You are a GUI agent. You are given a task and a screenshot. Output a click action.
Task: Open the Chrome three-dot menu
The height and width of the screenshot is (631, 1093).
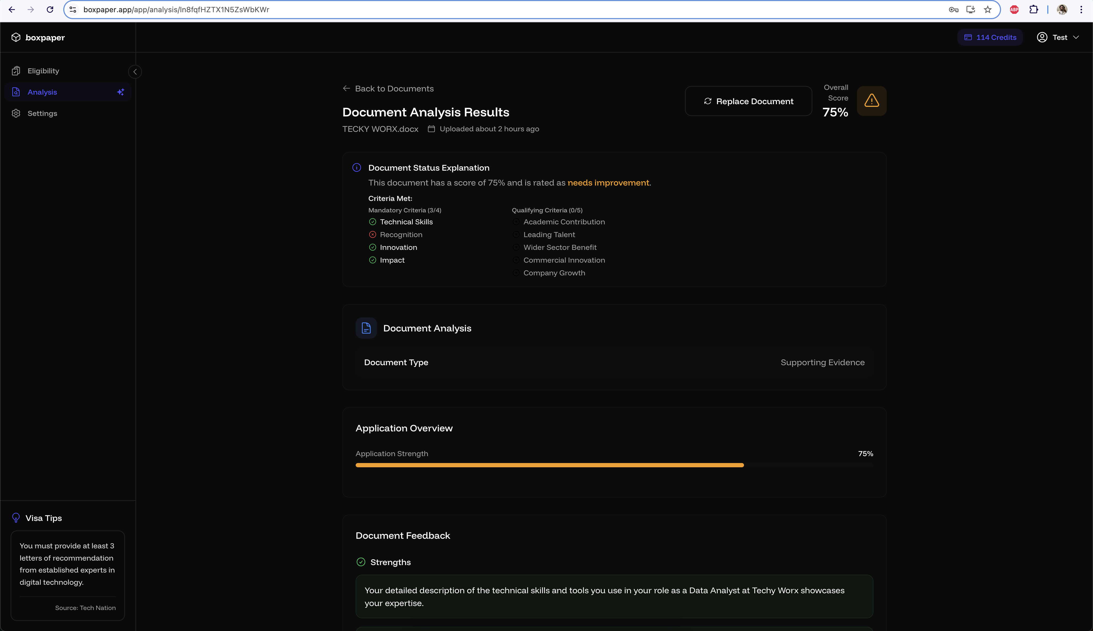click(x=1081, y=10)
